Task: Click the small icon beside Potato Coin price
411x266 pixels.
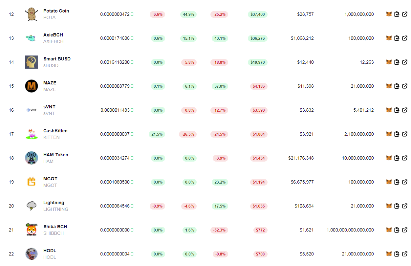Action: [x=132, y=14]
